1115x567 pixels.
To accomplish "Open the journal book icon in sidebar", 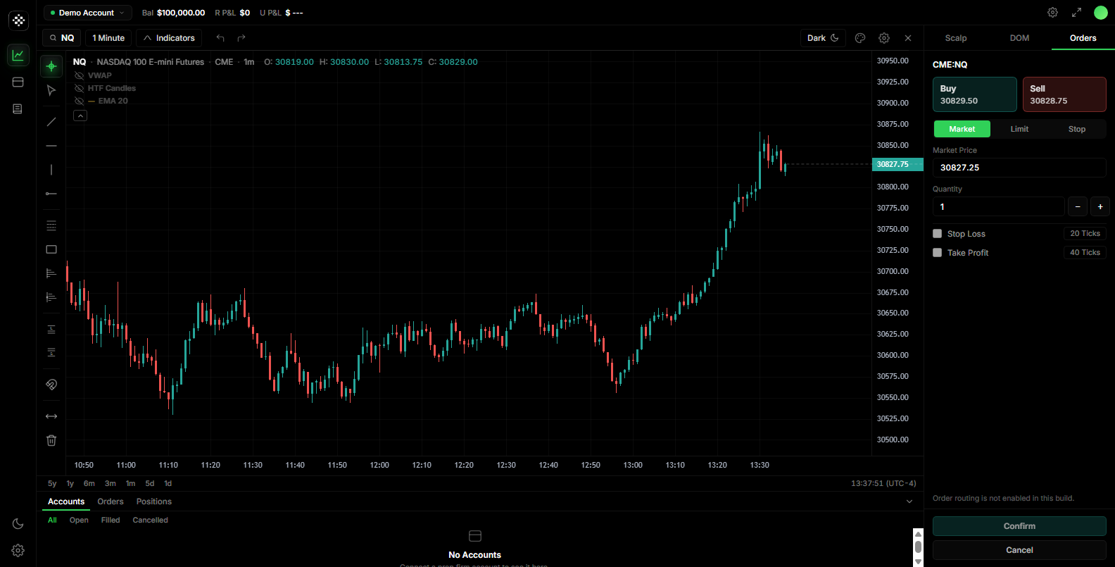I will 18,108.
